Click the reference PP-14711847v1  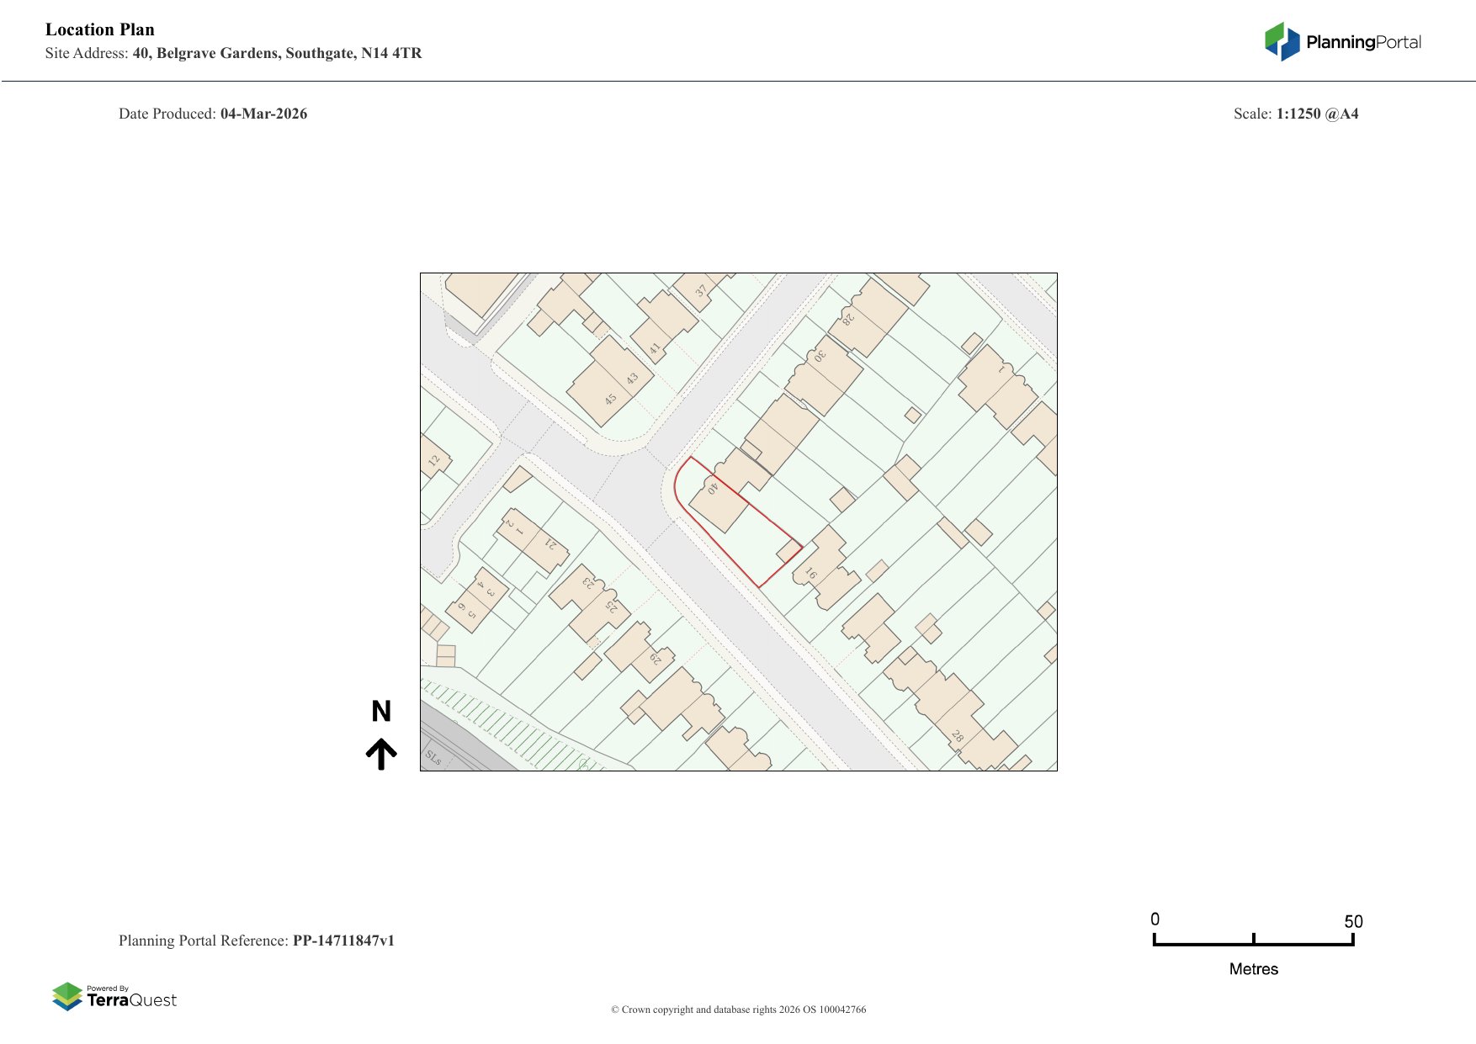pos(343,941)
